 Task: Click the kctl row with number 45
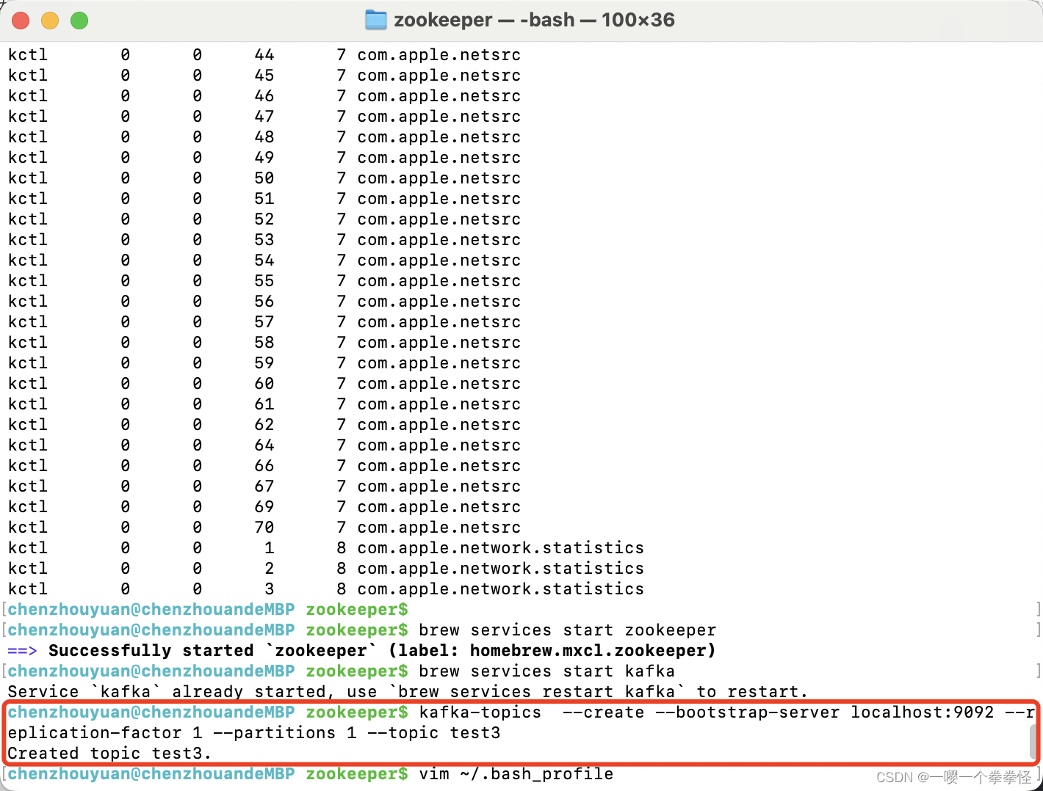(264, 76)
